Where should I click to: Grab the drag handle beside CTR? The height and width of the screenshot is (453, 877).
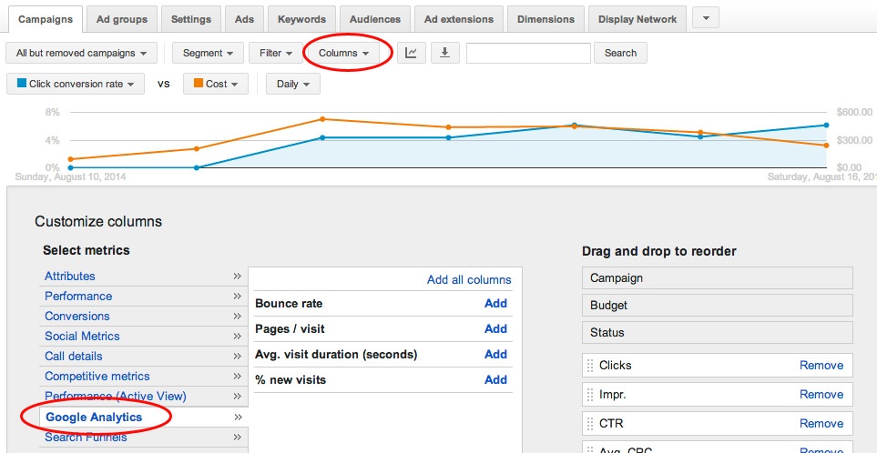coord(589,424)
